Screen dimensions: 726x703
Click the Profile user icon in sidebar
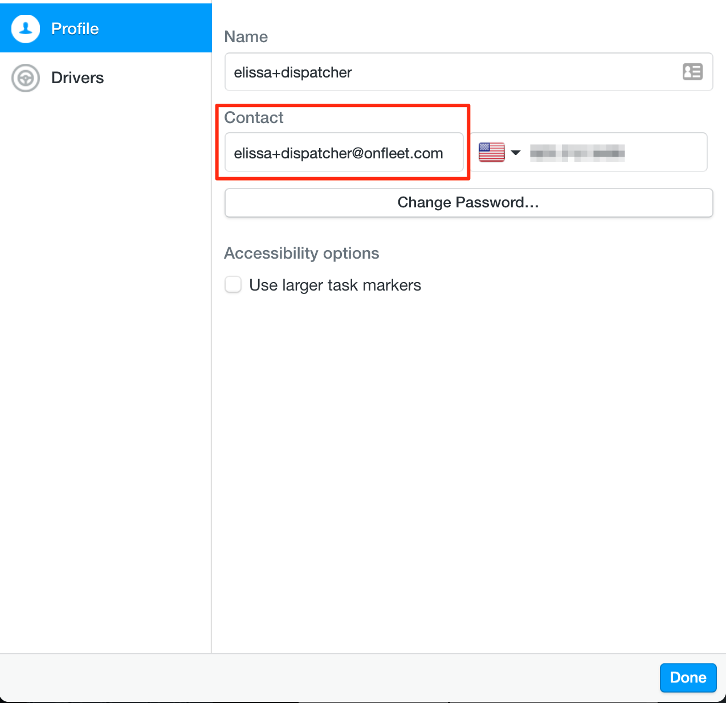(26, 28)
